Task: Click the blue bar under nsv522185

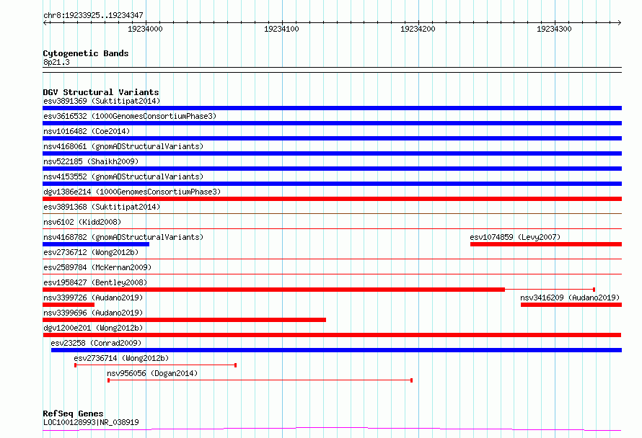Action: pyautogui.click(x=332, y=169)
